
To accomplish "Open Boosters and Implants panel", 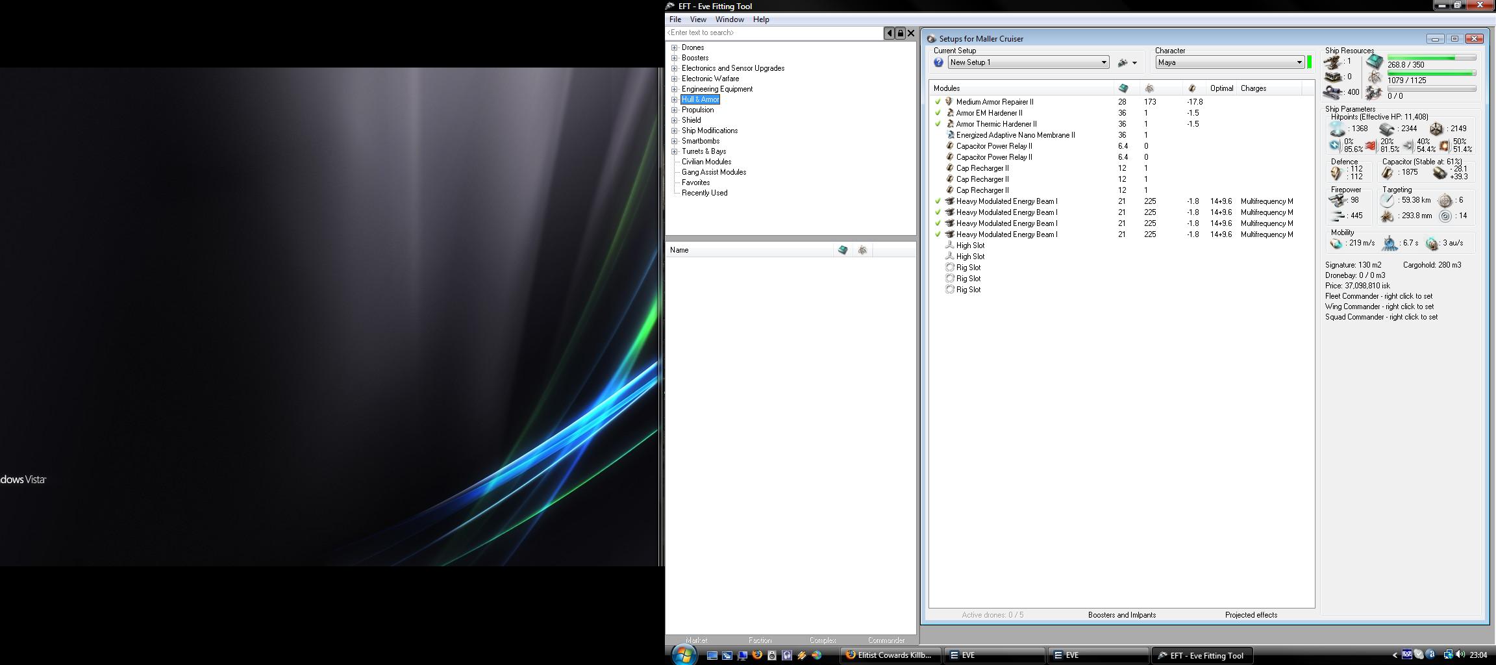I will tap(1122, 615).
